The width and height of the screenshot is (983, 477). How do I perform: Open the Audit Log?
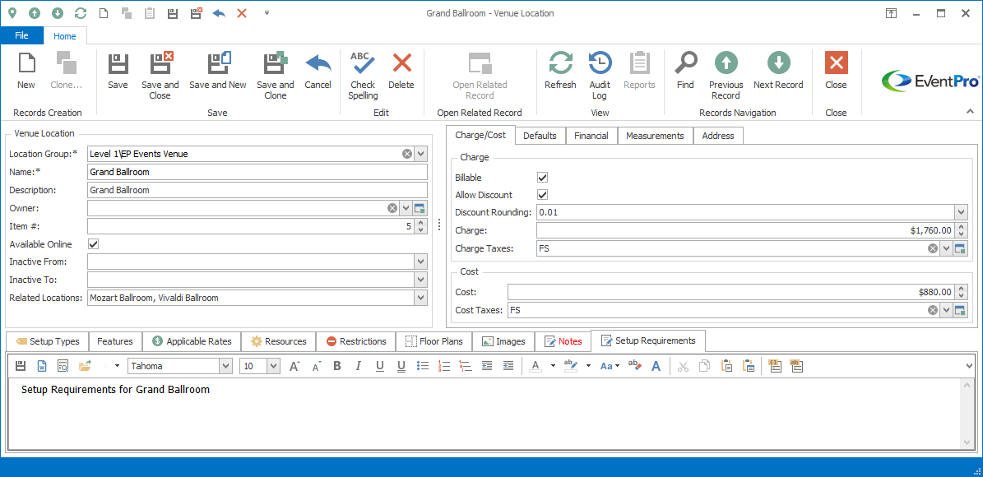coord(600,75)
